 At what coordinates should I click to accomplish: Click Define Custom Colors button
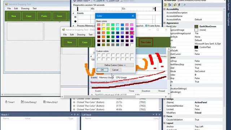pyautogui.click(x=115, y=65)
